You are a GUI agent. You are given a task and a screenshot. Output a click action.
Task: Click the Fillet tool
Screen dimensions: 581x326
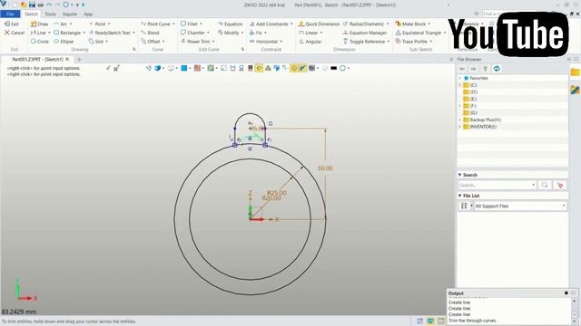[x=190, y=24]
